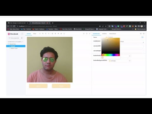Enable the measure tool
152x114 pixels.
click(x=61, y=34)
